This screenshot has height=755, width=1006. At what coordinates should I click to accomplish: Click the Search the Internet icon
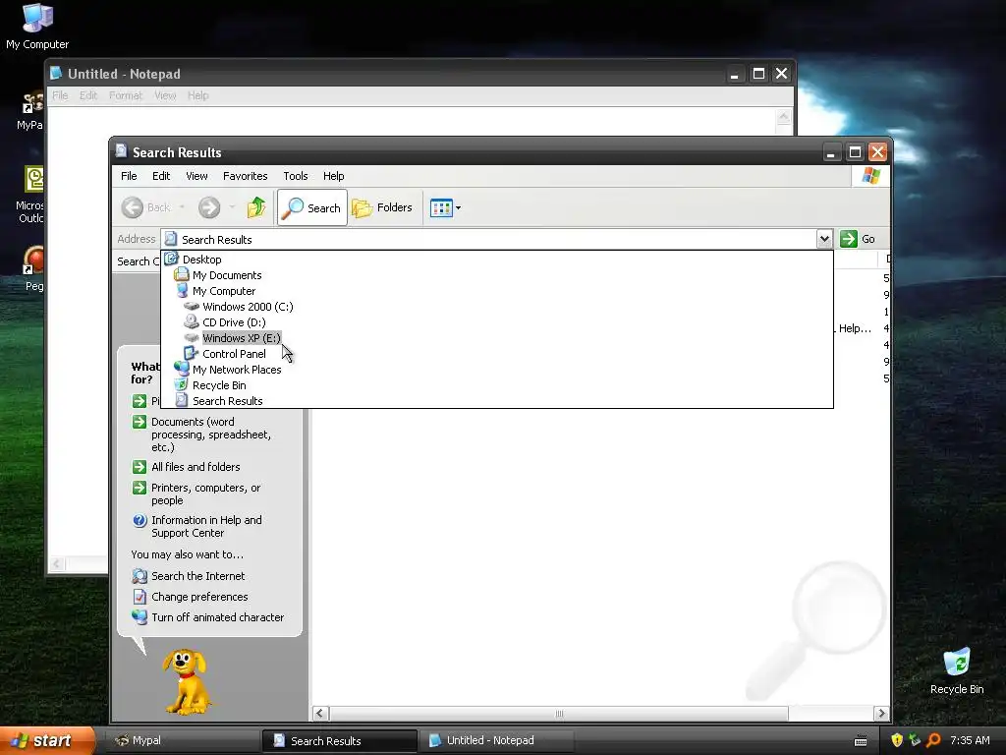click(x=140, y=576)
